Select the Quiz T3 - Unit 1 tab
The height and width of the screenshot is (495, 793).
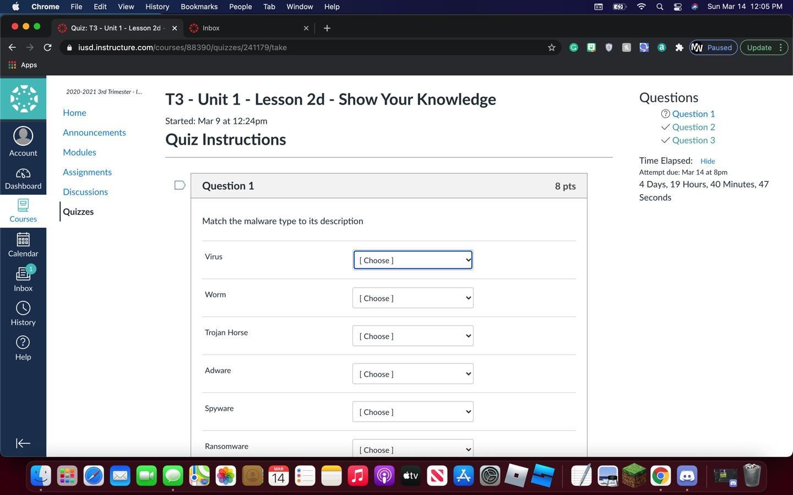pyautogui.click(x=118, y=28)
